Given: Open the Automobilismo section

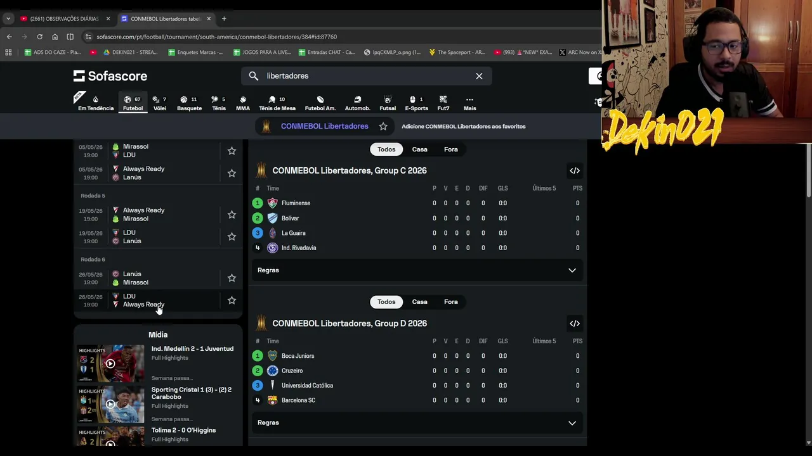Looking at the screenshot, I should 357,103.
